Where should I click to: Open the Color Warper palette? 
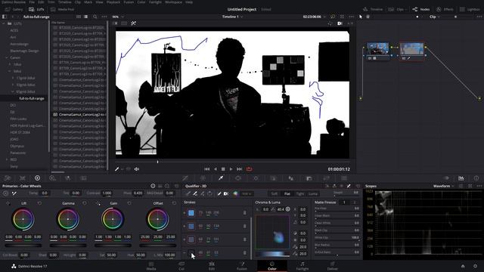point(203,178)
